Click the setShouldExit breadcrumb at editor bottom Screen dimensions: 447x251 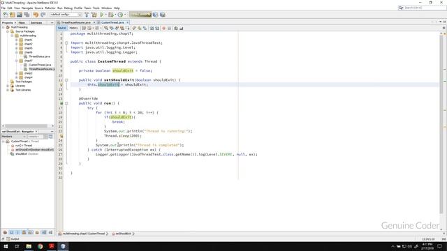[123, 234]
